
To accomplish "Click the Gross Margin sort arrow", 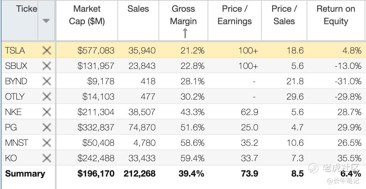I will tap(185, 33).
